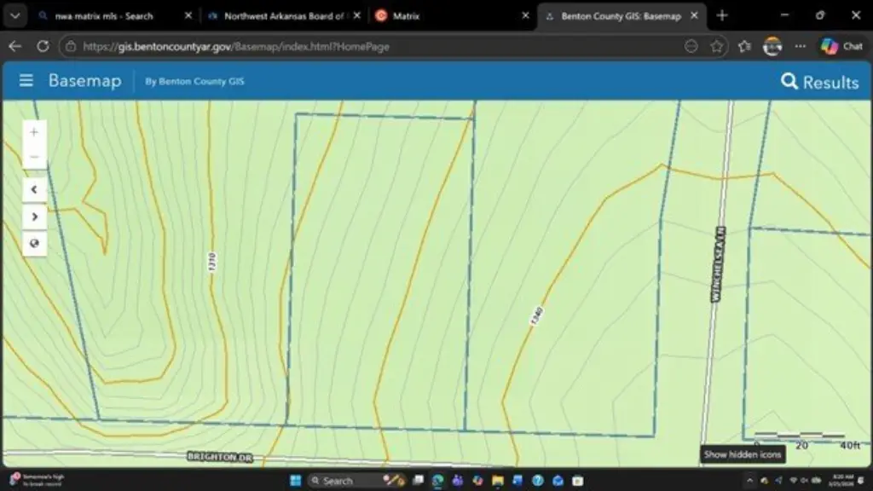Switch to nwa matrix mls Search tab
This screenshot has width=873, height=491.
(103, 15)
